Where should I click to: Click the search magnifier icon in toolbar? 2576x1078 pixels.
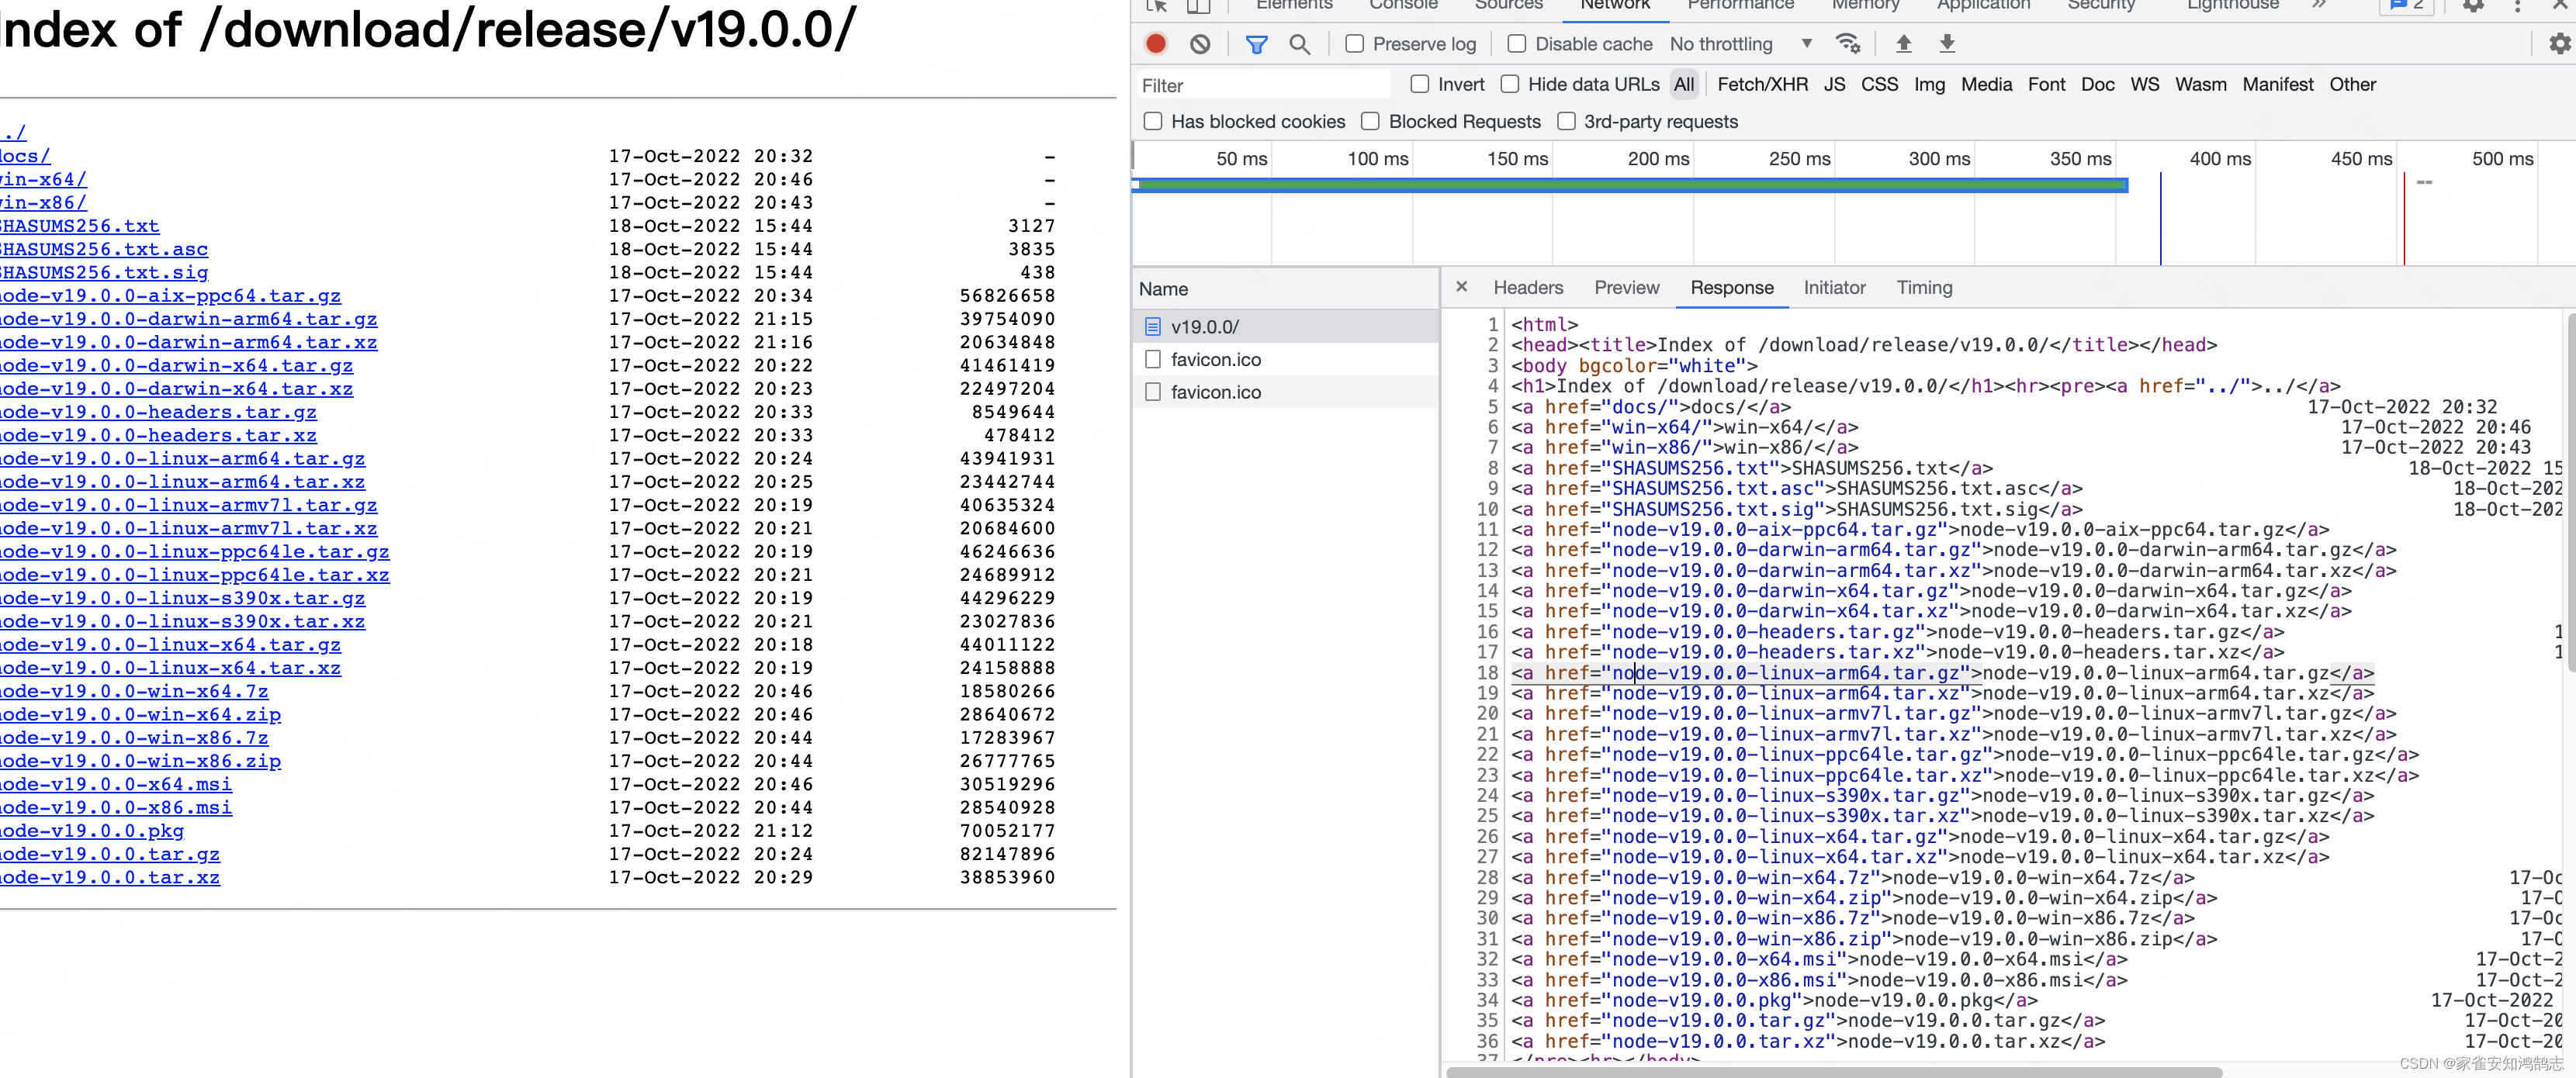1301,44
